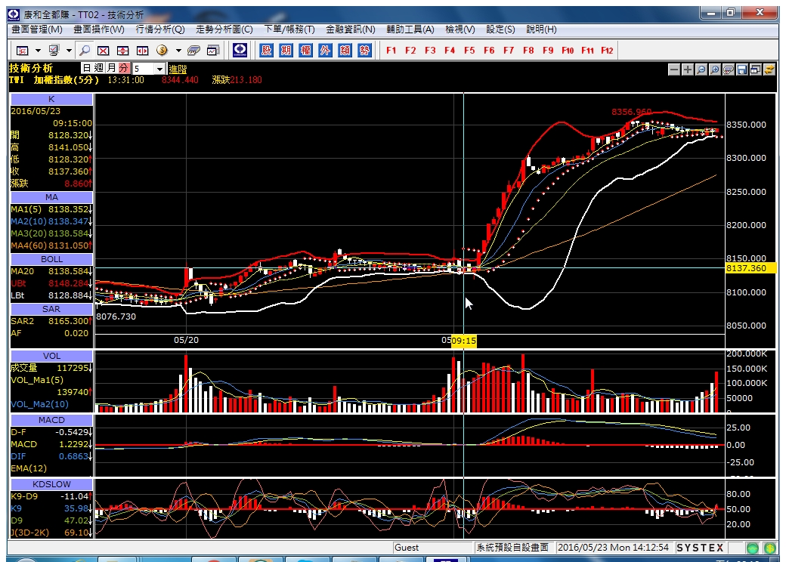Viewport: 786px width, 562px height.
Task: Click the gold dollar coin toolbar icon
Action: [x=162, y=50]
